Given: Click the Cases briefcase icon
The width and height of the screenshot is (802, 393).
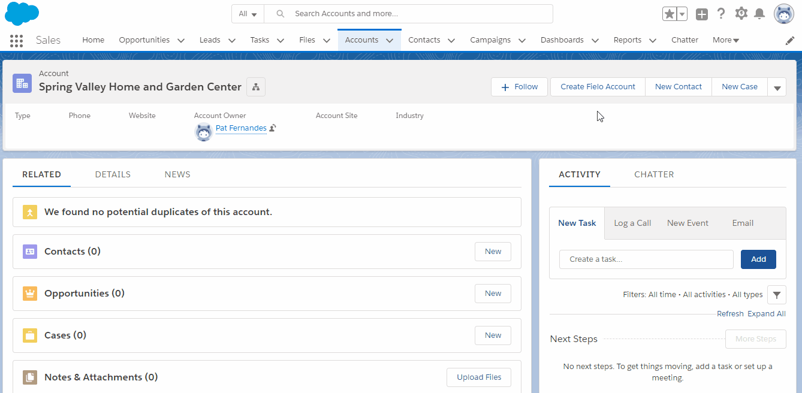Looking at the screenshot, I should tap(30, 335).
